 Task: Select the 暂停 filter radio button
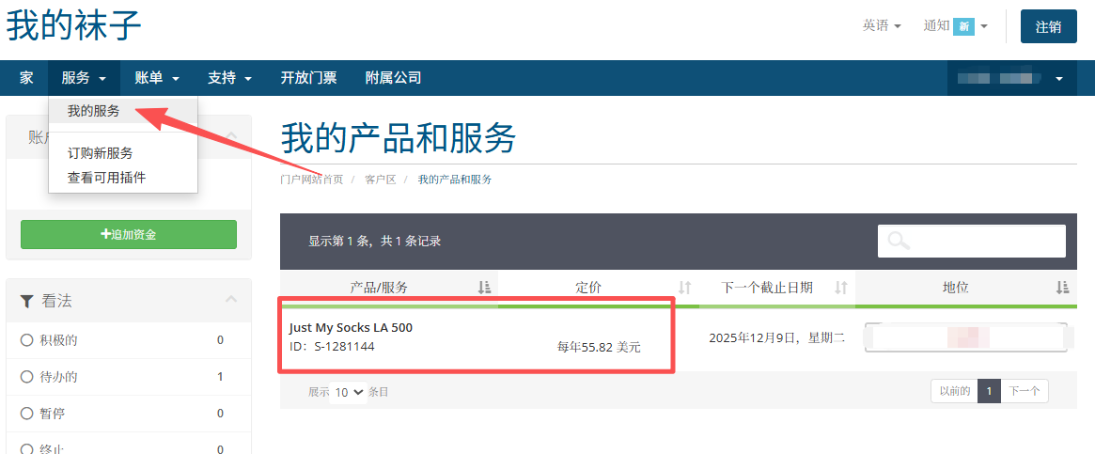pos(27,414)
